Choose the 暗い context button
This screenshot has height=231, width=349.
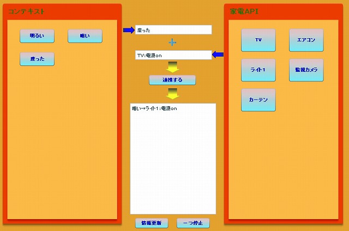point(85,36)
